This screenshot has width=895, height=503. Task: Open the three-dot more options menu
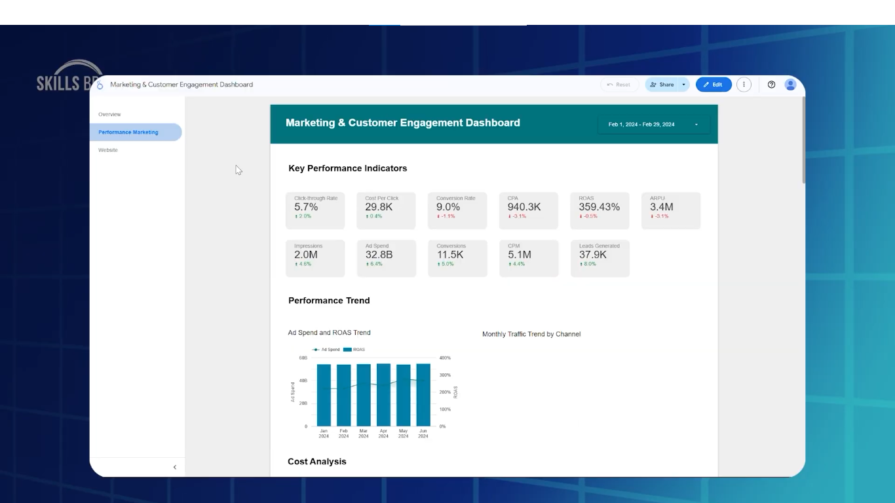(744, 84)
